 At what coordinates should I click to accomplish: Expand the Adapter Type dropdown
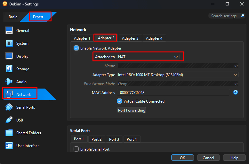coord(178,75)
